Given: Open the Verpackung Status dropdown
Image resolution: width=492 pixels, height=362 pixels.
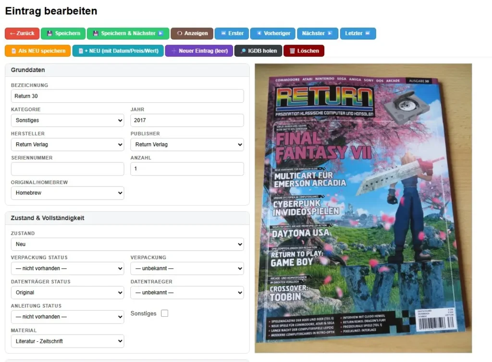Looking at the screenshot, I should (67, 268).
